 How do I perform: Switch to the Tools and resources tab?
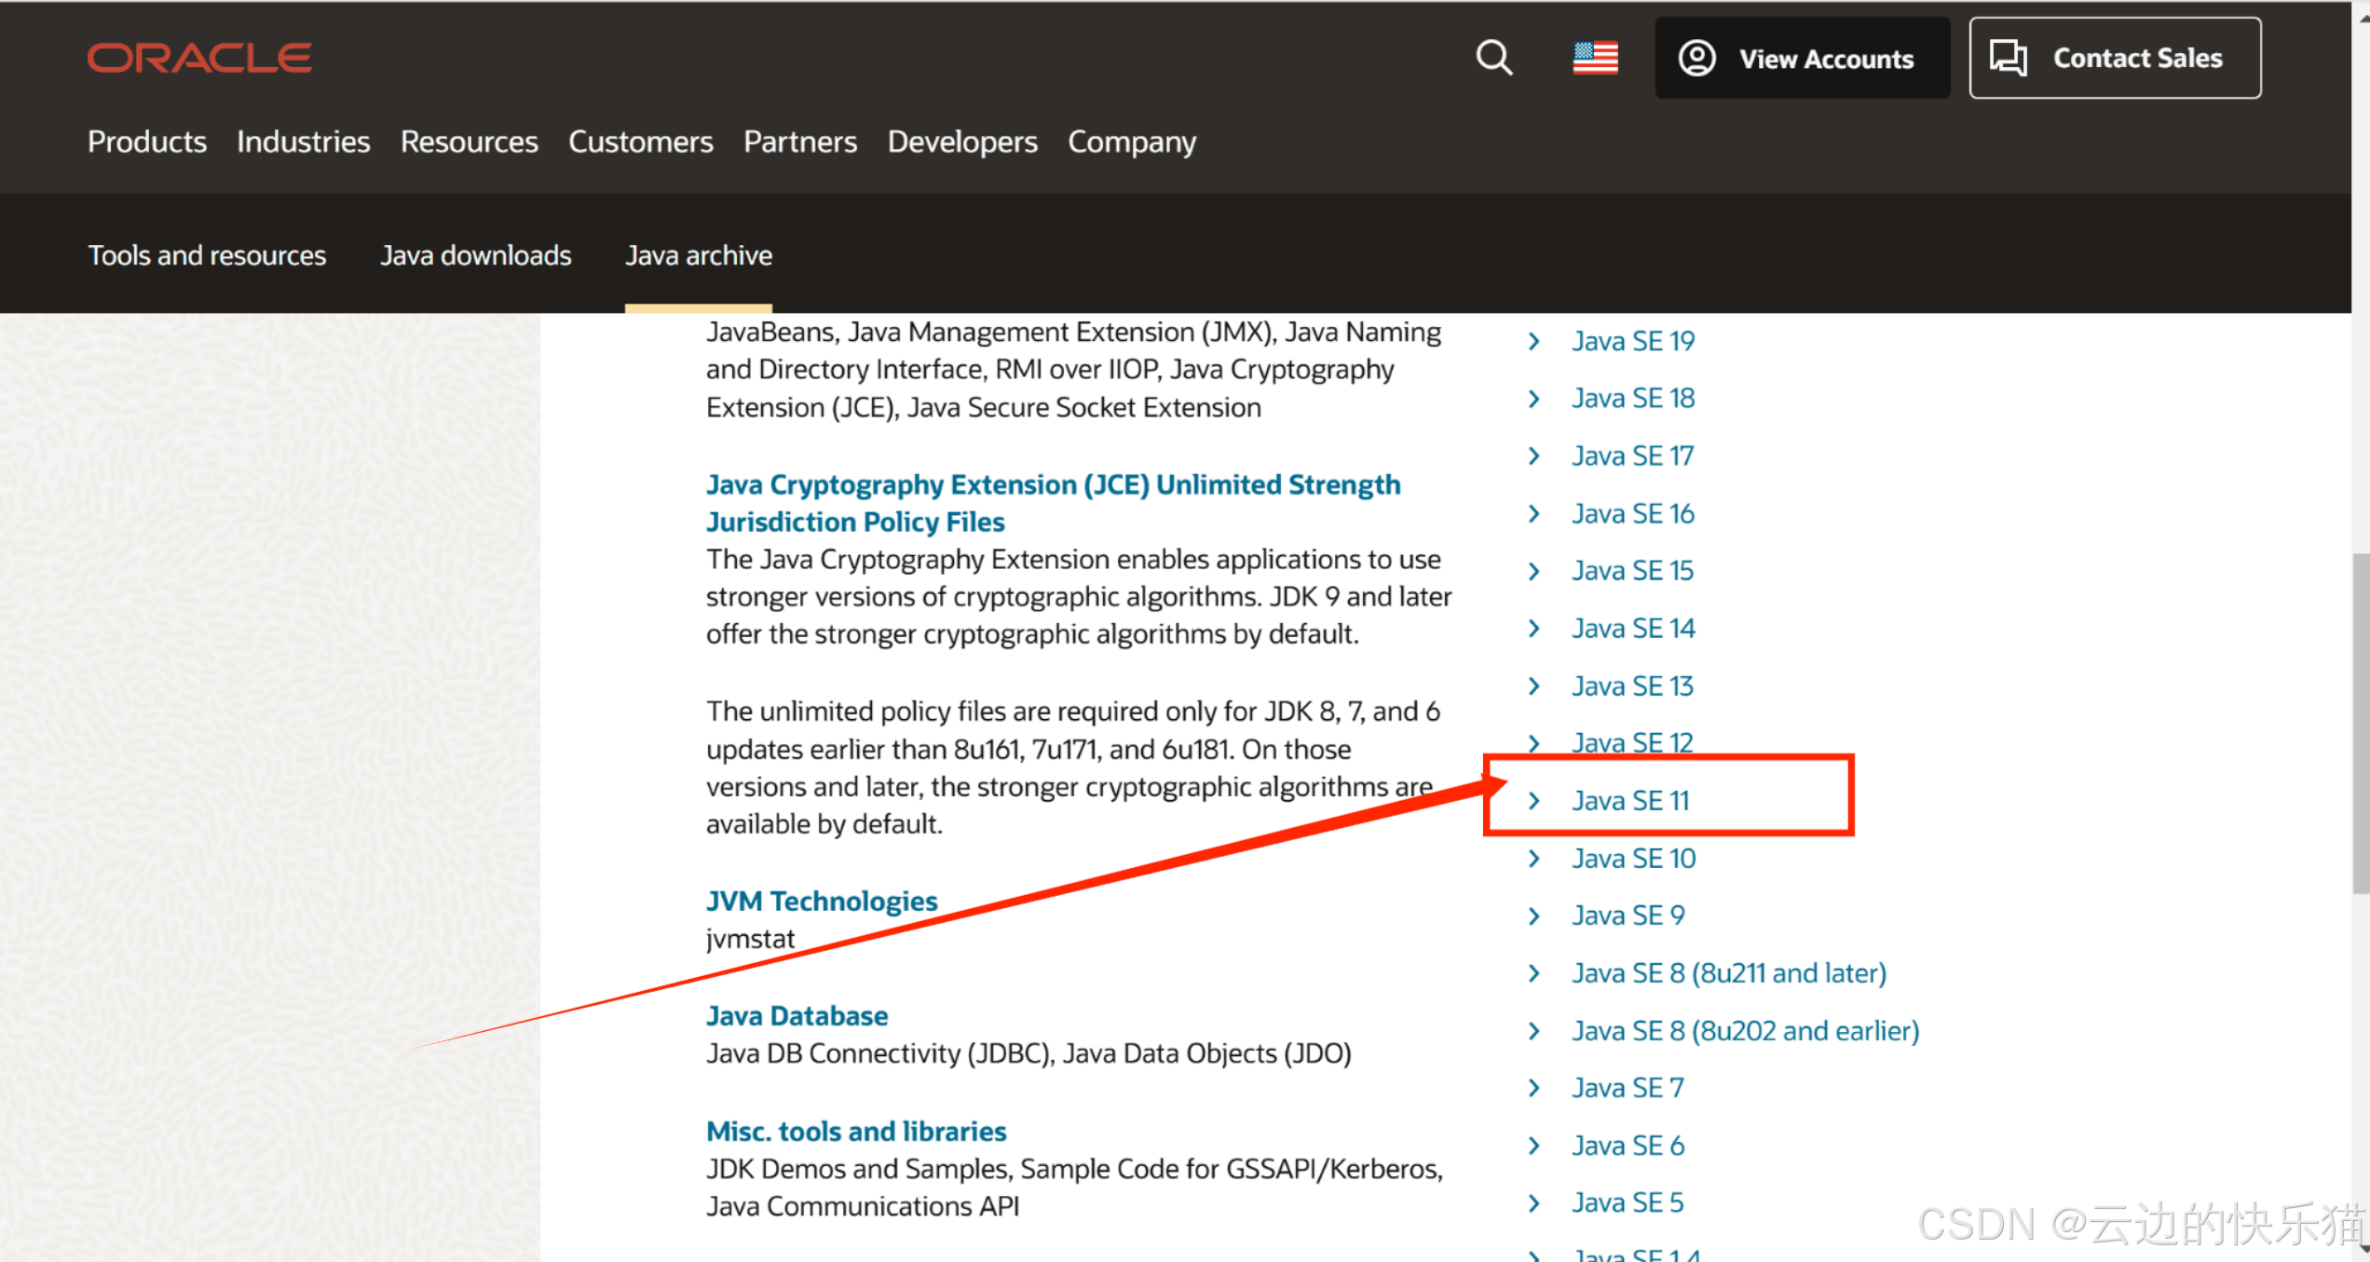[x=207, y=255]
